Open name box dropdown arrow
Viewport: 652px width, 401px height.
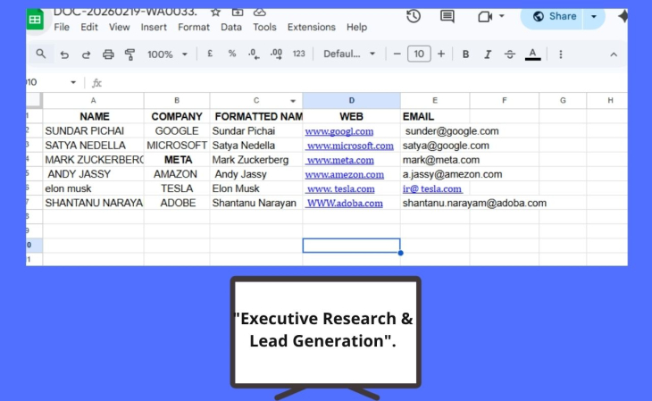[x=73, y=82]
